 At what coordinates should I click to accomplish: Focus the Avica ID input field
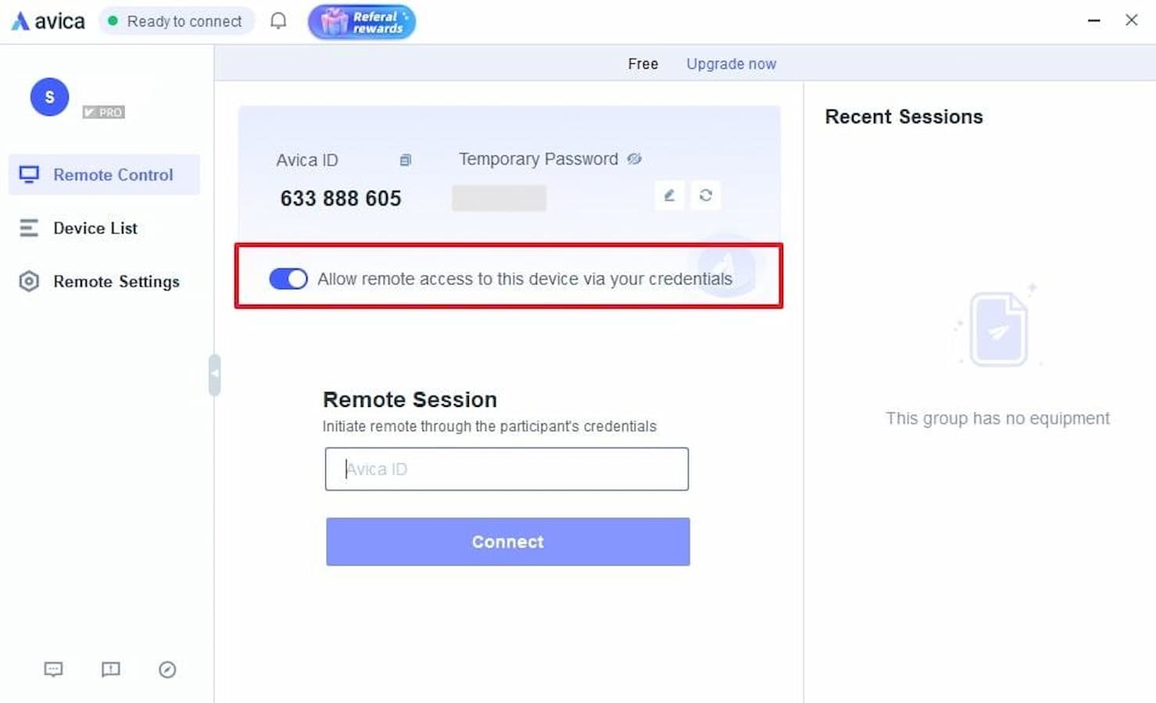click(x=506, y=469)
